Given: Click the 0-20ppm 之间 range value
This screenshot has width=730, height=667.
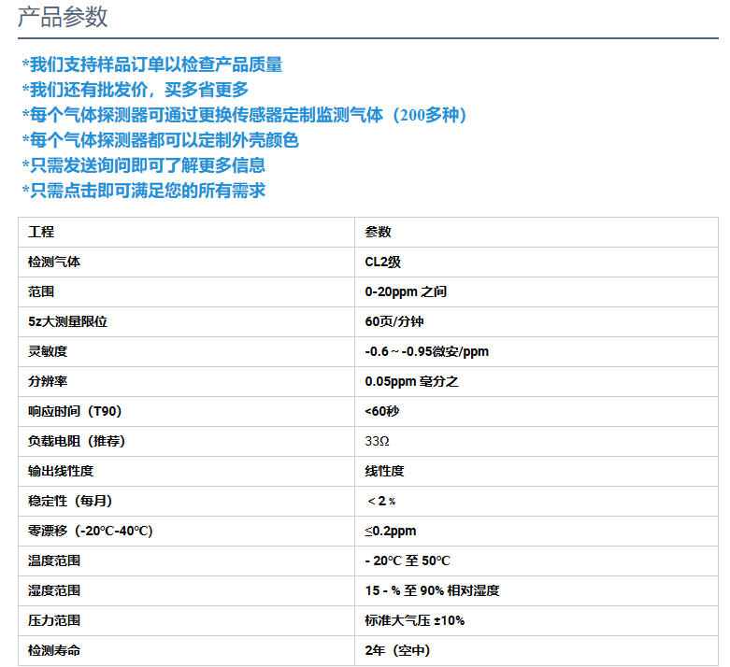Looking at the screenshot, I should (406, 291).
